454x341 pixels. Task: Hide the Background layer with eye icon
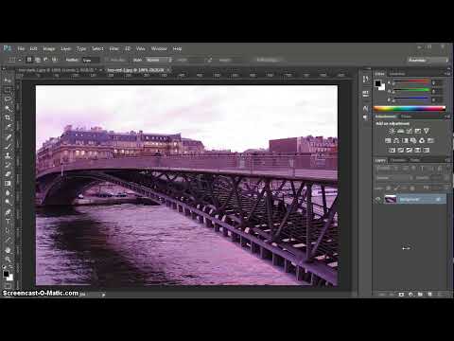[378, 199]
